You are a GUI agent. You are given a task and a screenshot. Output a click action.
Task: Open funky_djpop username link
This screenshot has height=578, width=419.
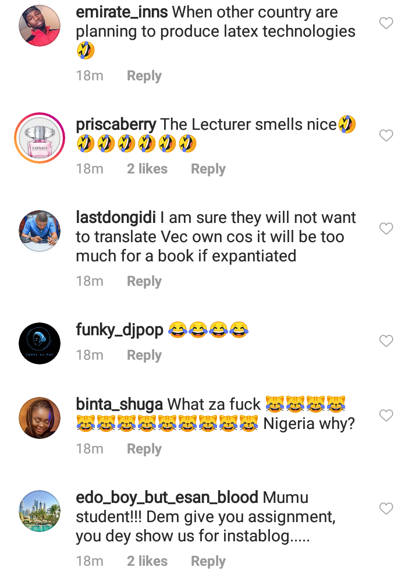click(119, 330)
